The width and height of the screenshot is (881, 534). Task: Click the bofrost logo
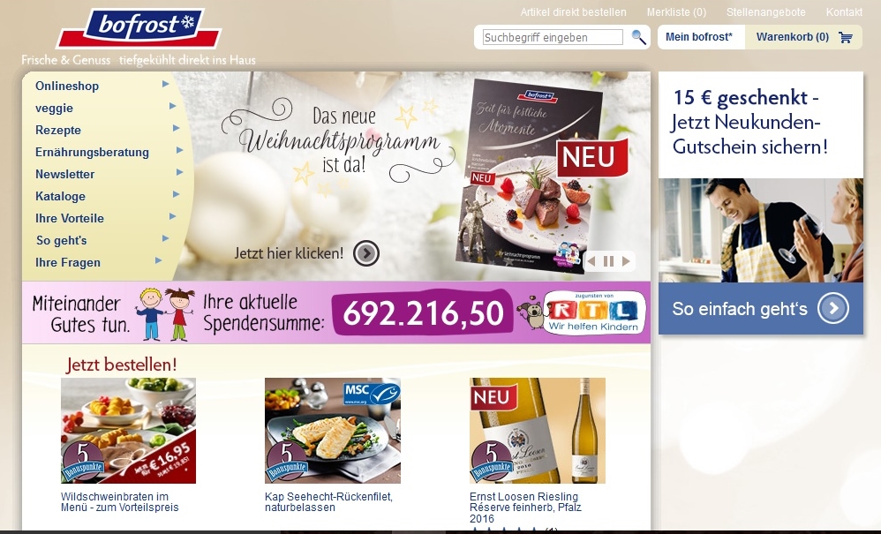(x=139, y=27)
